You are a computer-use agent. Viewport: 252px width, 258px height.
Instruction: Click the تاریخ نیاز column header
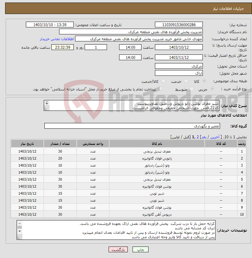[27, 144]
